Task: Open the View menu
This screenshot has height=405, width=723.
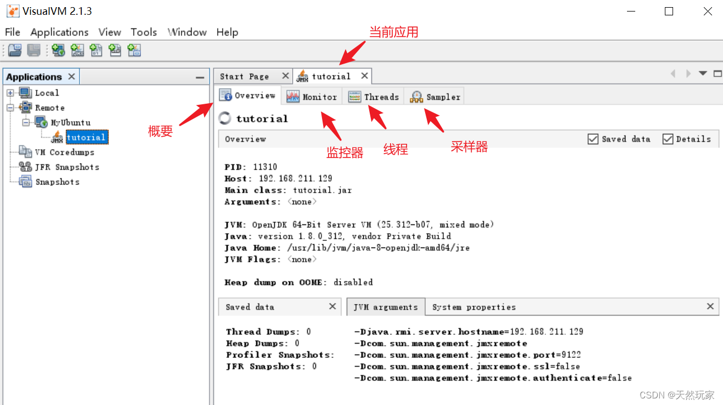Action: pos(110,32)
